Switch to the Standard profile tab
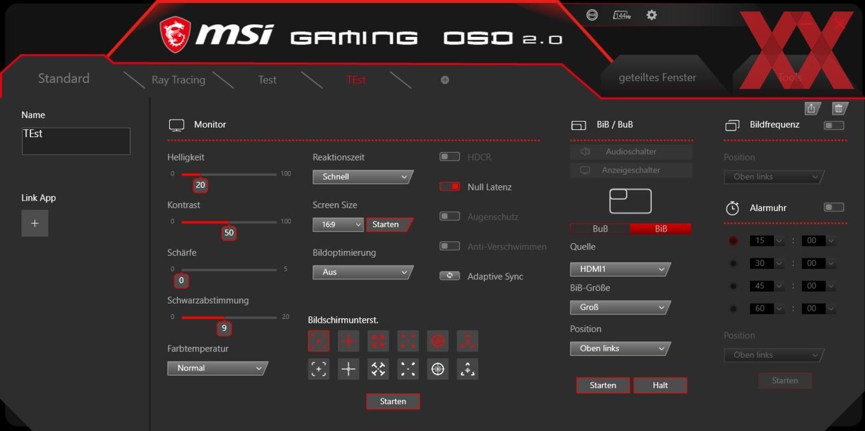The width and height of the screenshot is (865, 431). [64, 78]
